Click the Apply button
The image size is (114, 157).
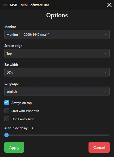pos(14,147)
